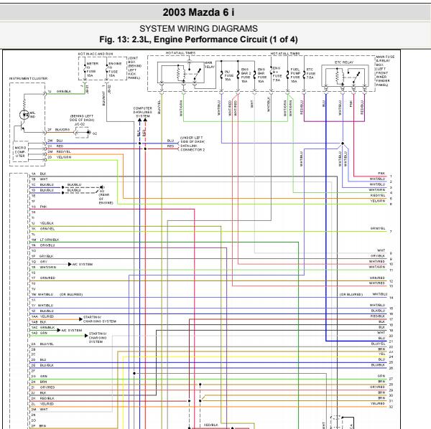This screenshot has height=429, width=431.
Task: Click the 'METER IG FUSE 15A' label
Action: point(92,70)
